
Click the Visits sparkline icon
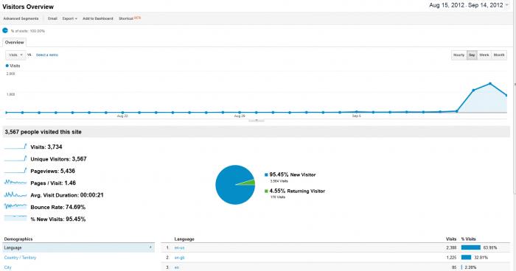pyautogui.click(x=15, y=147)
